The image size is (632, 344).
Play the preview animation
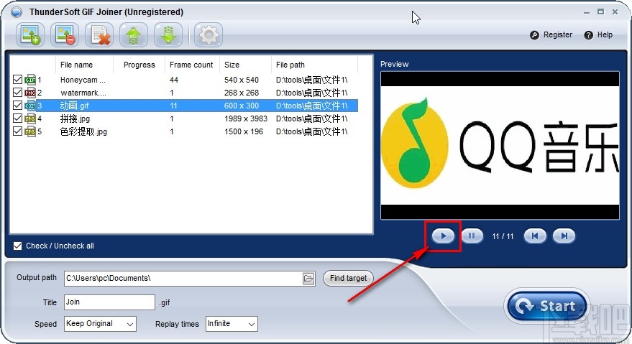tap(443, 236)
